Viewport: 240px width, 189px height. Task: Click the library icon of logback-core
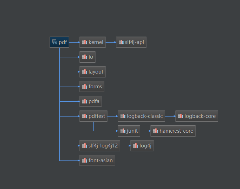click(181, 116)
